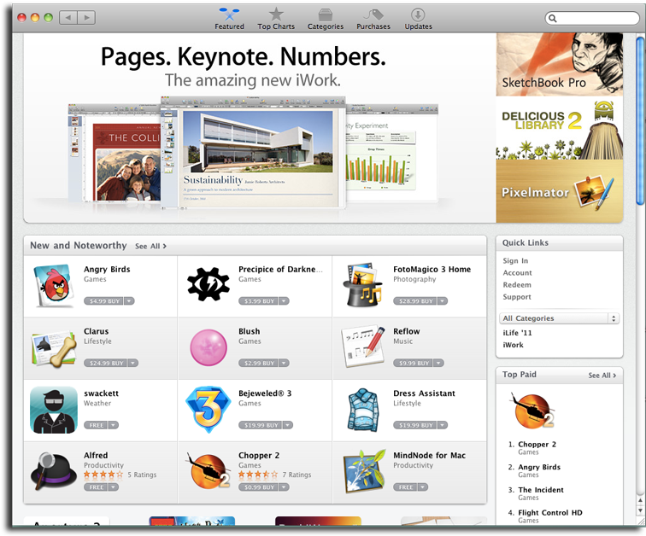The height and width of the screenshot is (536, 646).
Task: Expand arrow beside FotoMagico buy button
Action: 443,301
